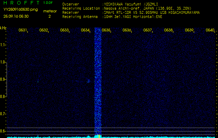Click the "Receiving Location" label
Image resolution: width=218 pixels, height=138 pixels.
coord(81,8)
